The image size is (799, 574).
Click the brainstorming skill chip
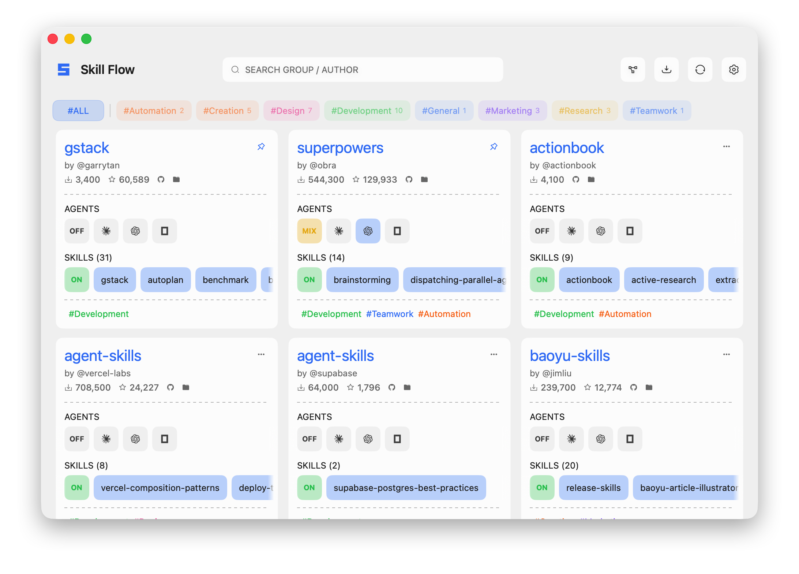coord(362,280)
